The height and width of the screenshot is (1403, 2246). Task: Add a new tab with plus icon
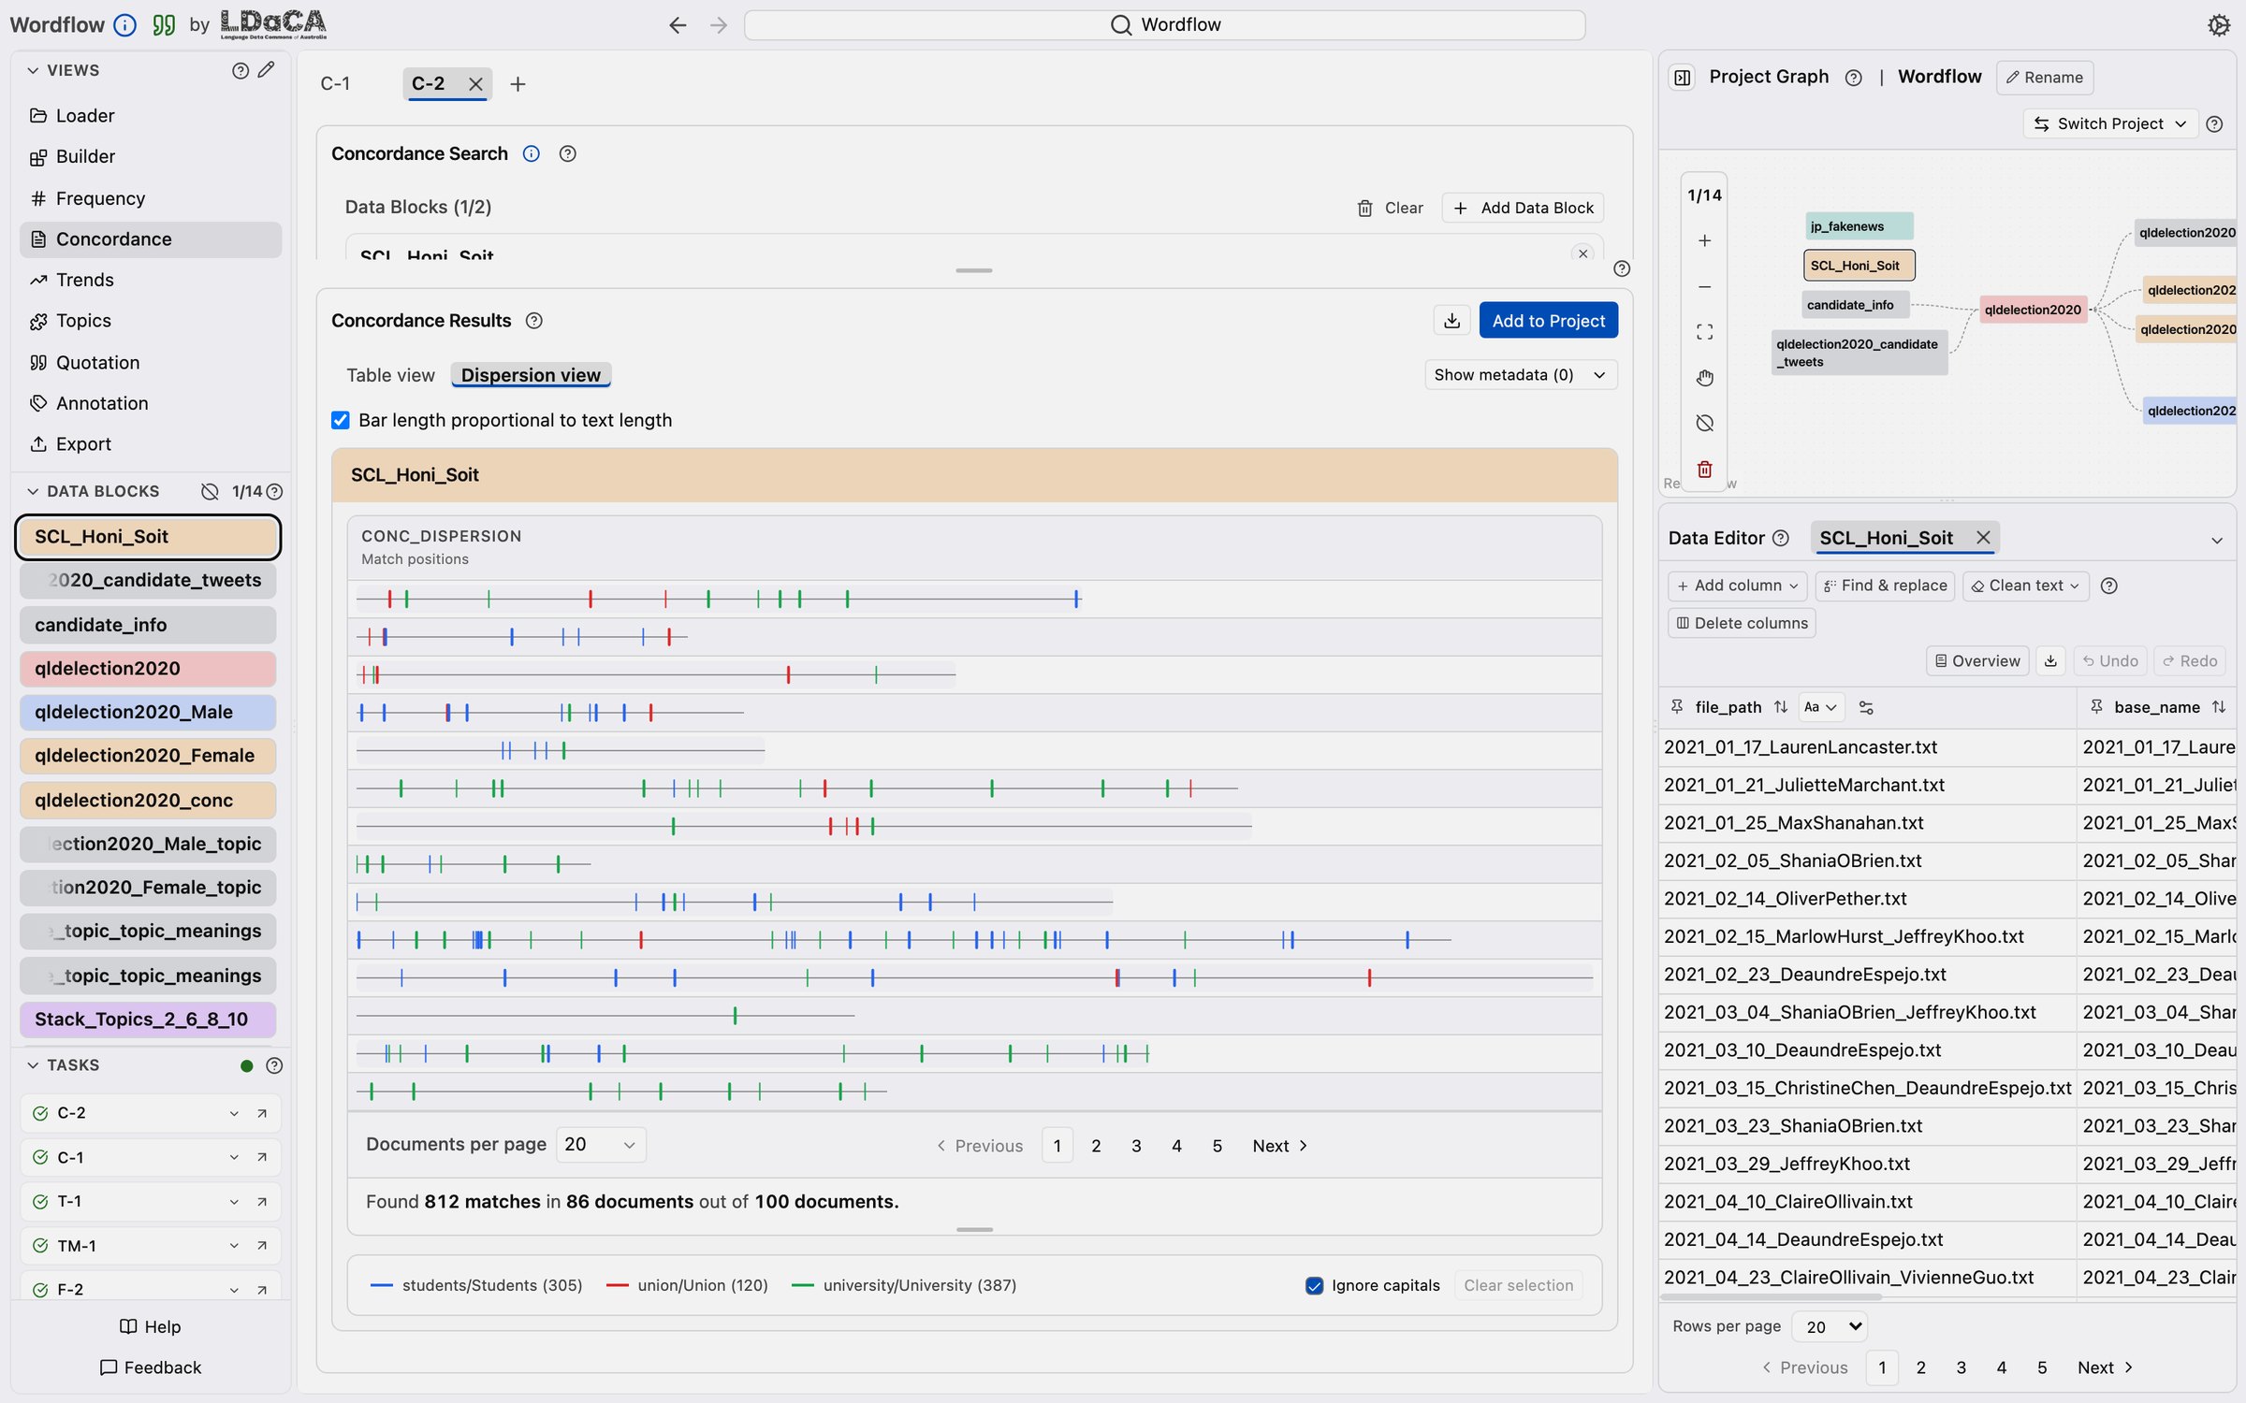518,84
